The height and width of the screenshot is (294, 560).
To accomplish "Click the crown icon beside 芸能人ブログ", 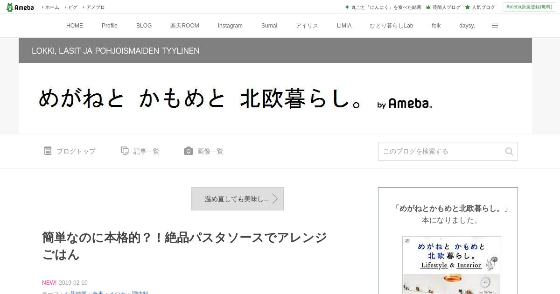I will coord(428,7).
